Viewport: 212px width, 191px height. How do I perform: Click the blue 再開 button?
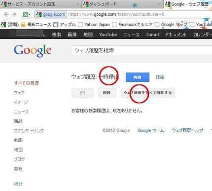click(x=138, y=77)
